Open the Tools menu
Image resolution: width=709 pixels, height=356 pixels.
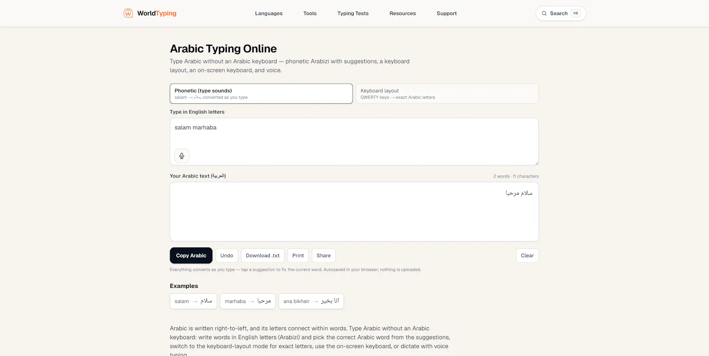[x=310, y=13]
